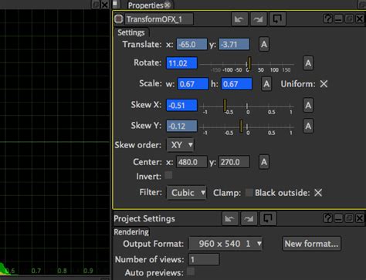Undo last change in Project Settings

(x=229, y=219)
